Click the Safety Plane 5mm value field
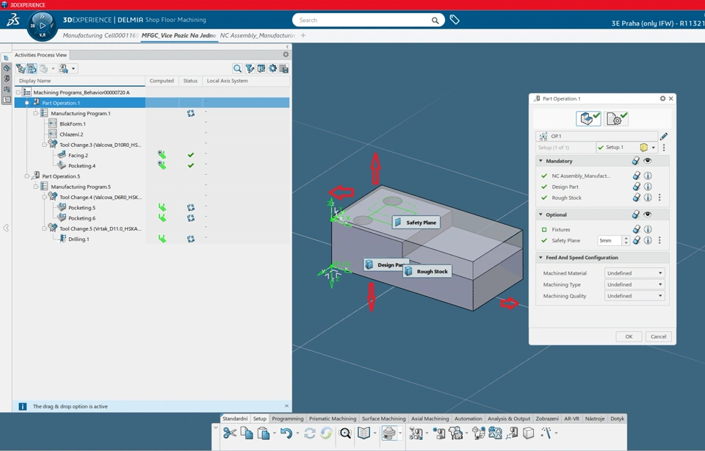The image size is (705, 451). coord(610,241)
